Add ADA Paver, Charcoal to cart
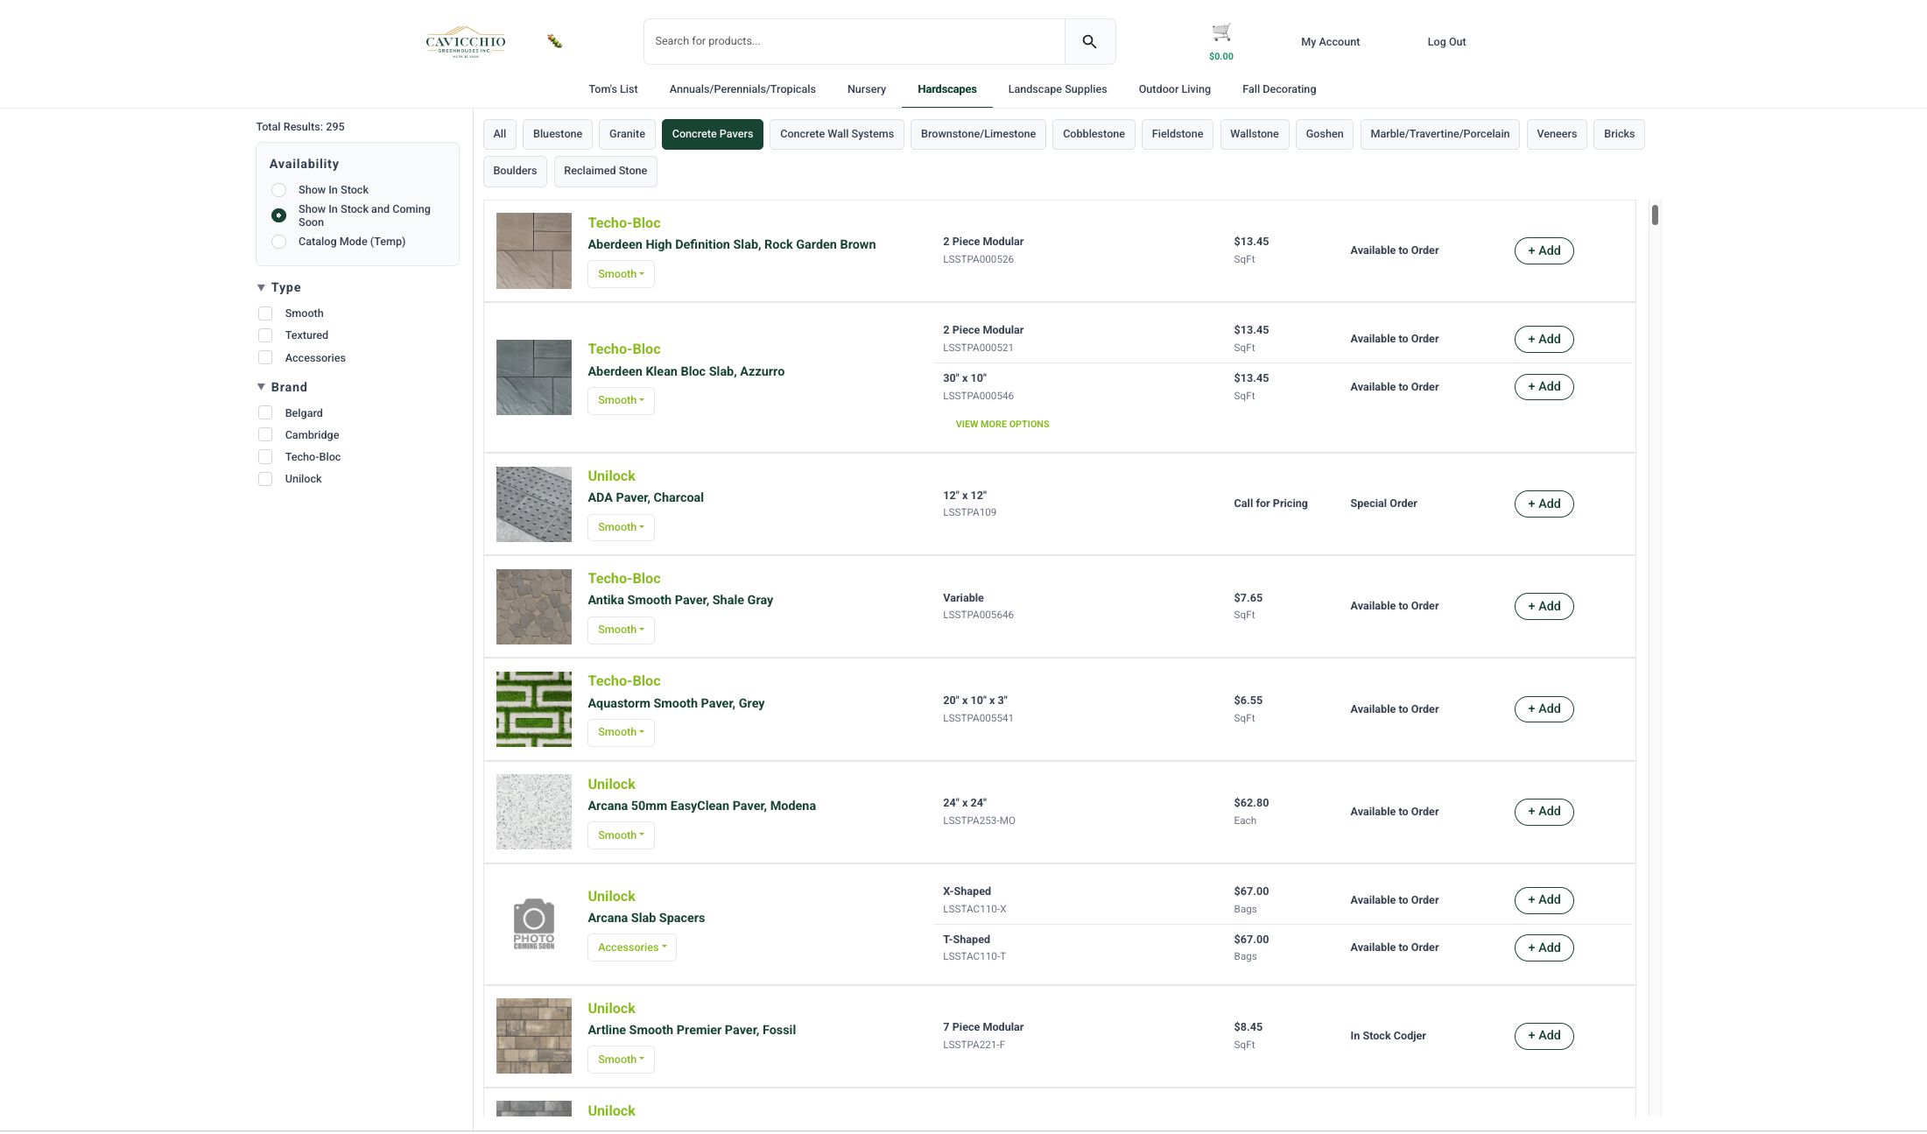The width and height of the screenshot is (1927, 1134). pos(1544,504)
